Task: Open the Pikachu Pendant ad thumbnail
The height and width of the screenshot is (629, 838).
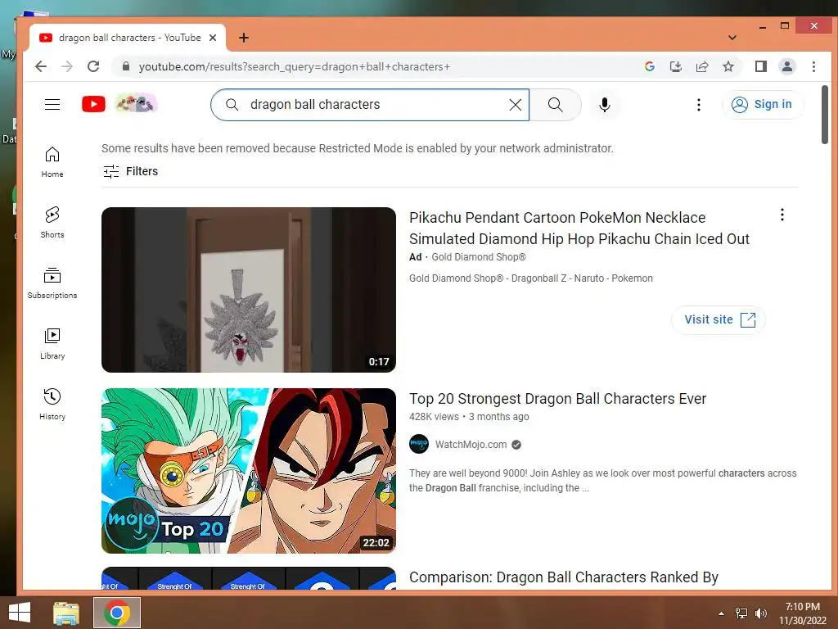Action: pos(249,290)
